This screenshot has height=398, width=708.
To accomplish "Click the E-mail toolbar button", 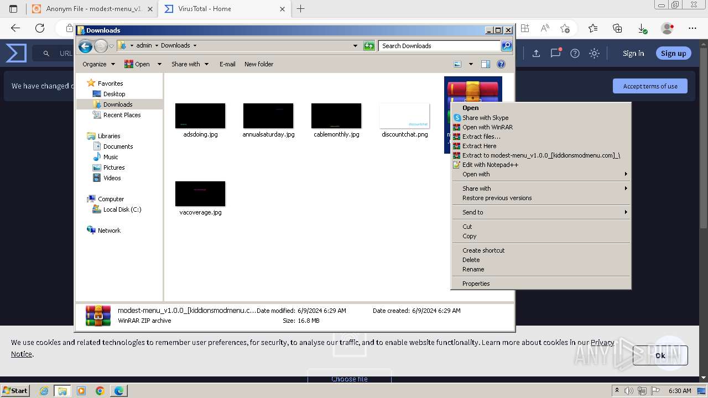I will pyautogui.click(x=227, y=64).
